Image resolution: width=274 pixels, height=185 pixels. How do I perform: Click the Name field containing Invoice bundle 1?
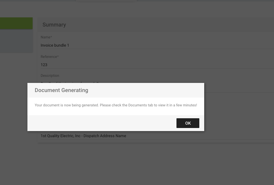tap(152, 45)
